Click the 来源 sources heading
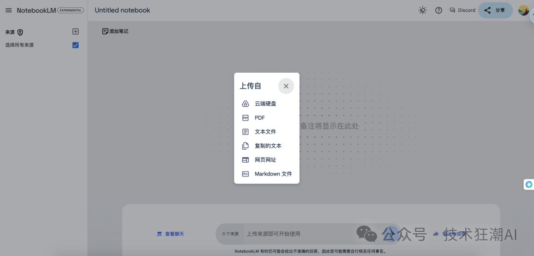 10,32
